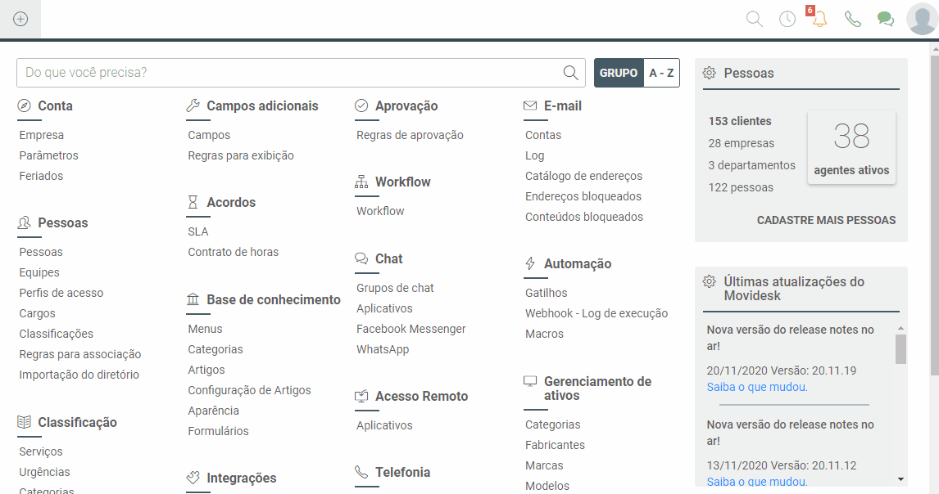Click the 153 clientes count
The image size is (939, 494).
(x=740, y=121)
